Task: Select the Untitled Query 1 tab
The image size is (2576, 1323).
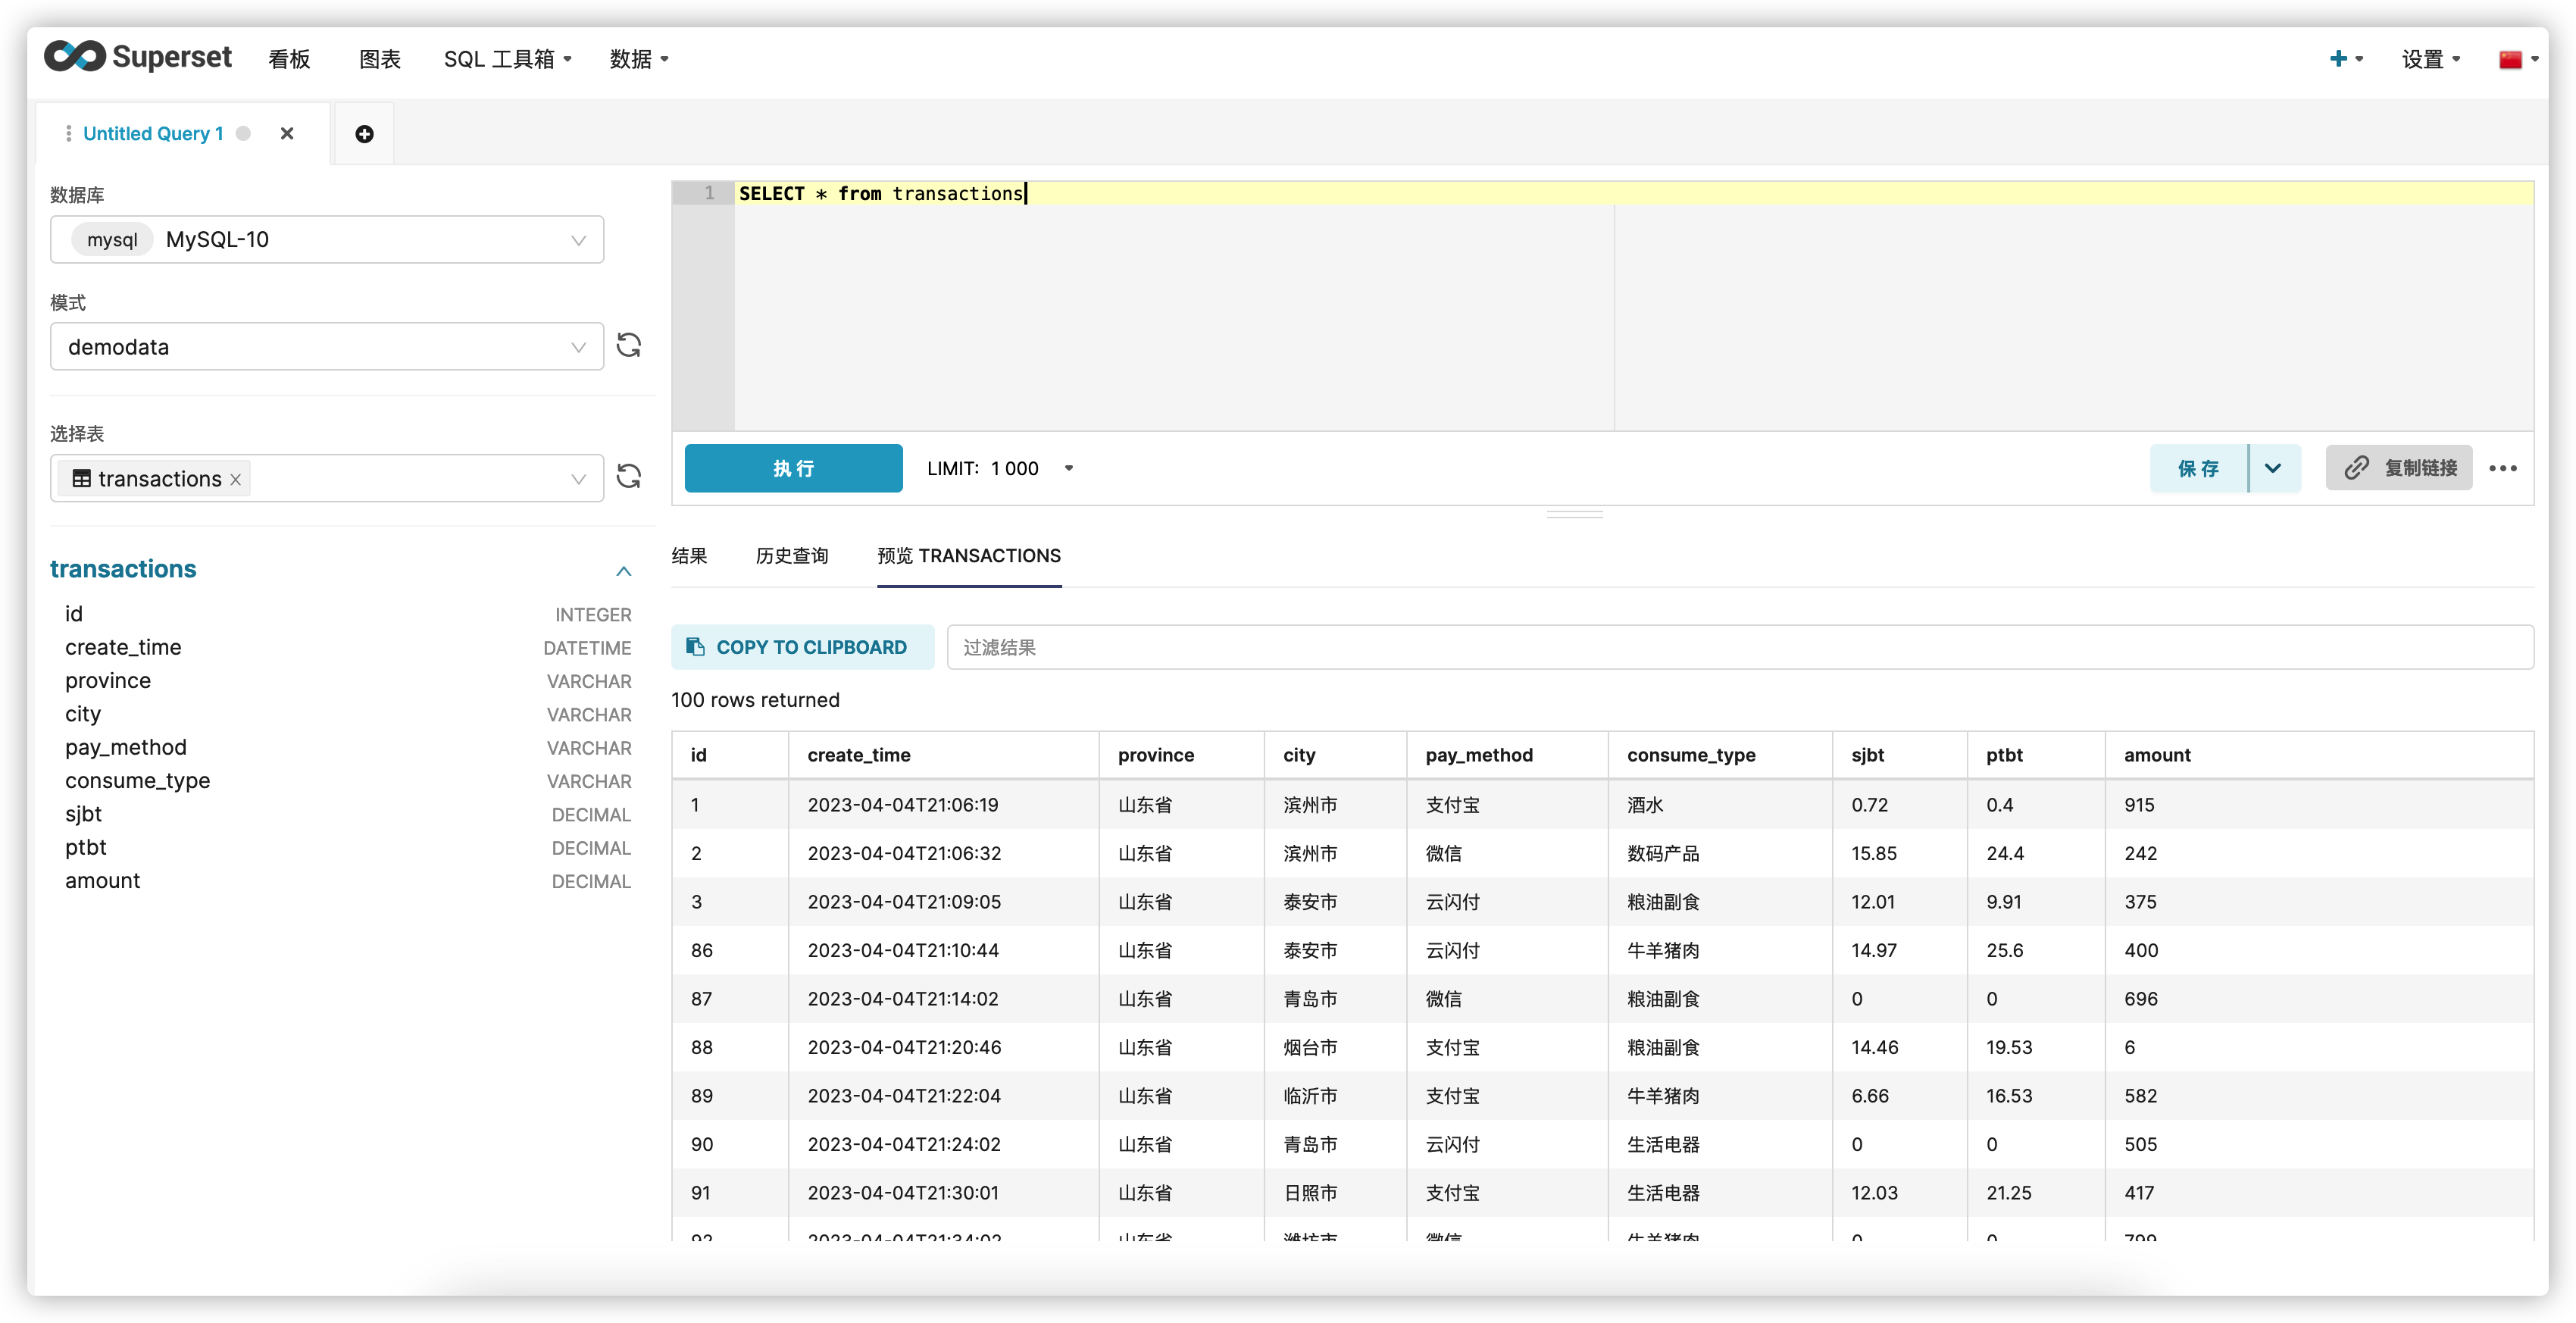Action: tap(153, 134)
